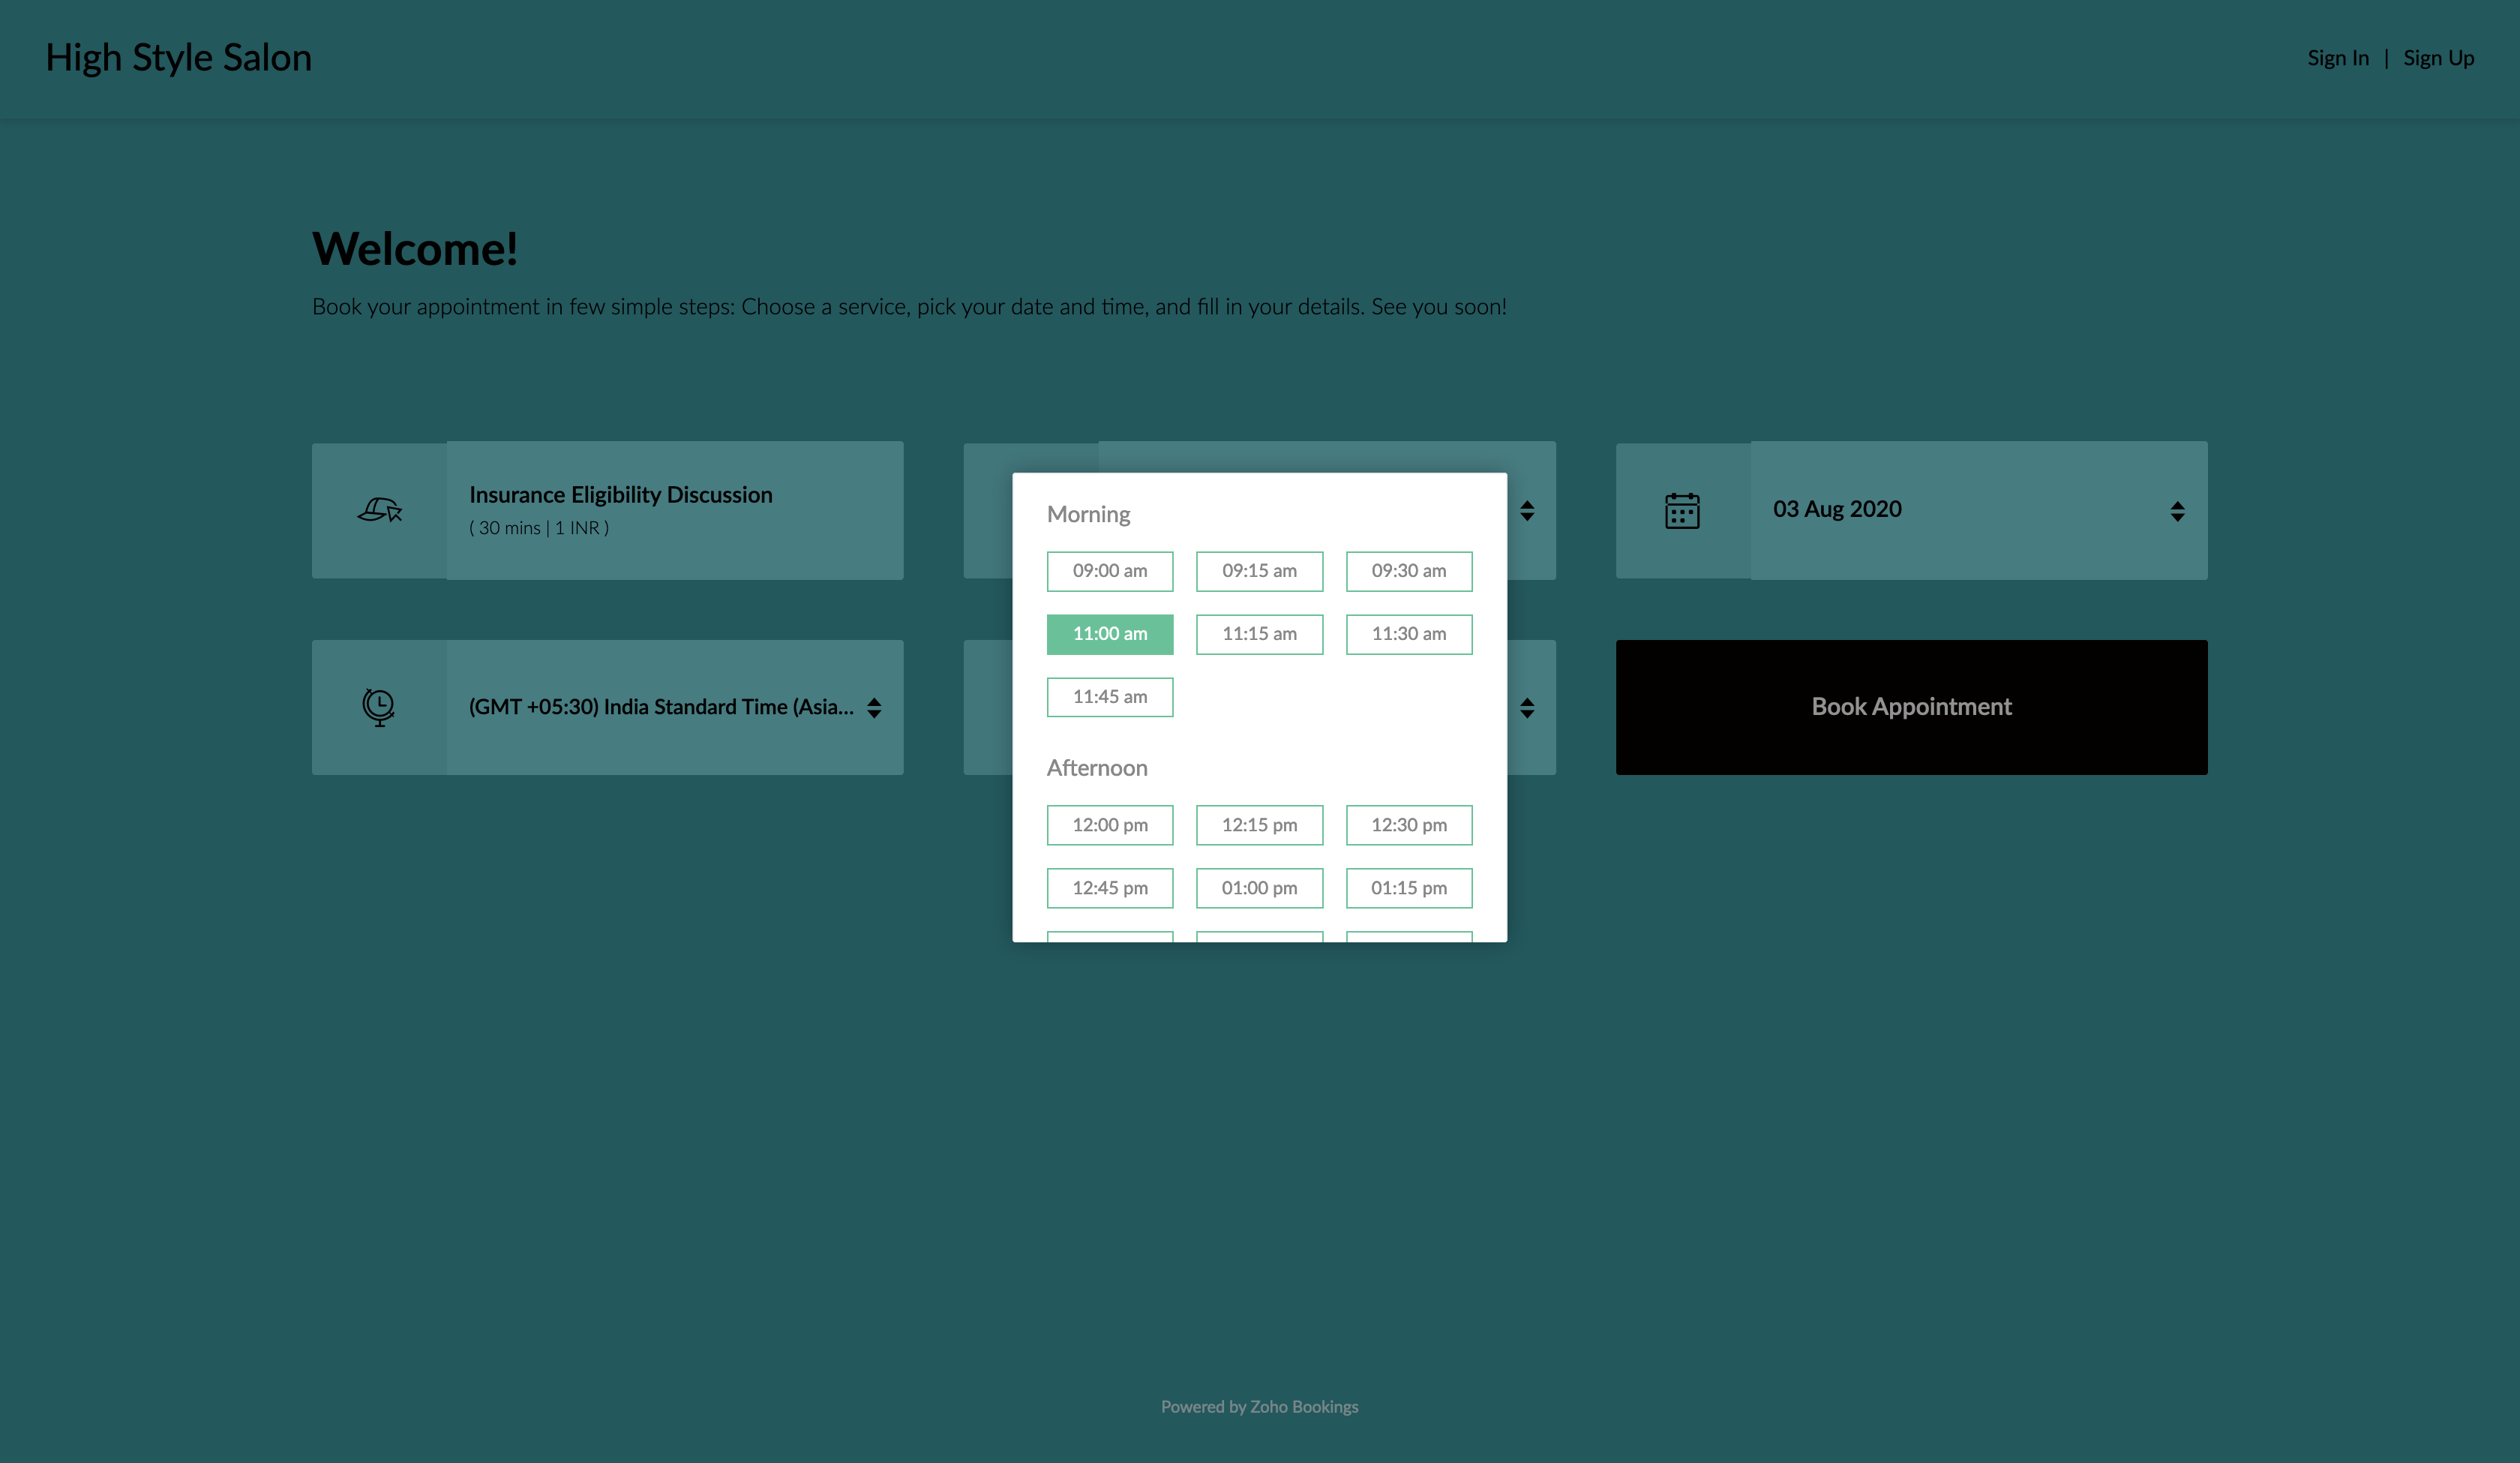The image size is (2520, 1463).
Task: Click the lower dropdown arrows behind time popup
Action: (1527, 707)
